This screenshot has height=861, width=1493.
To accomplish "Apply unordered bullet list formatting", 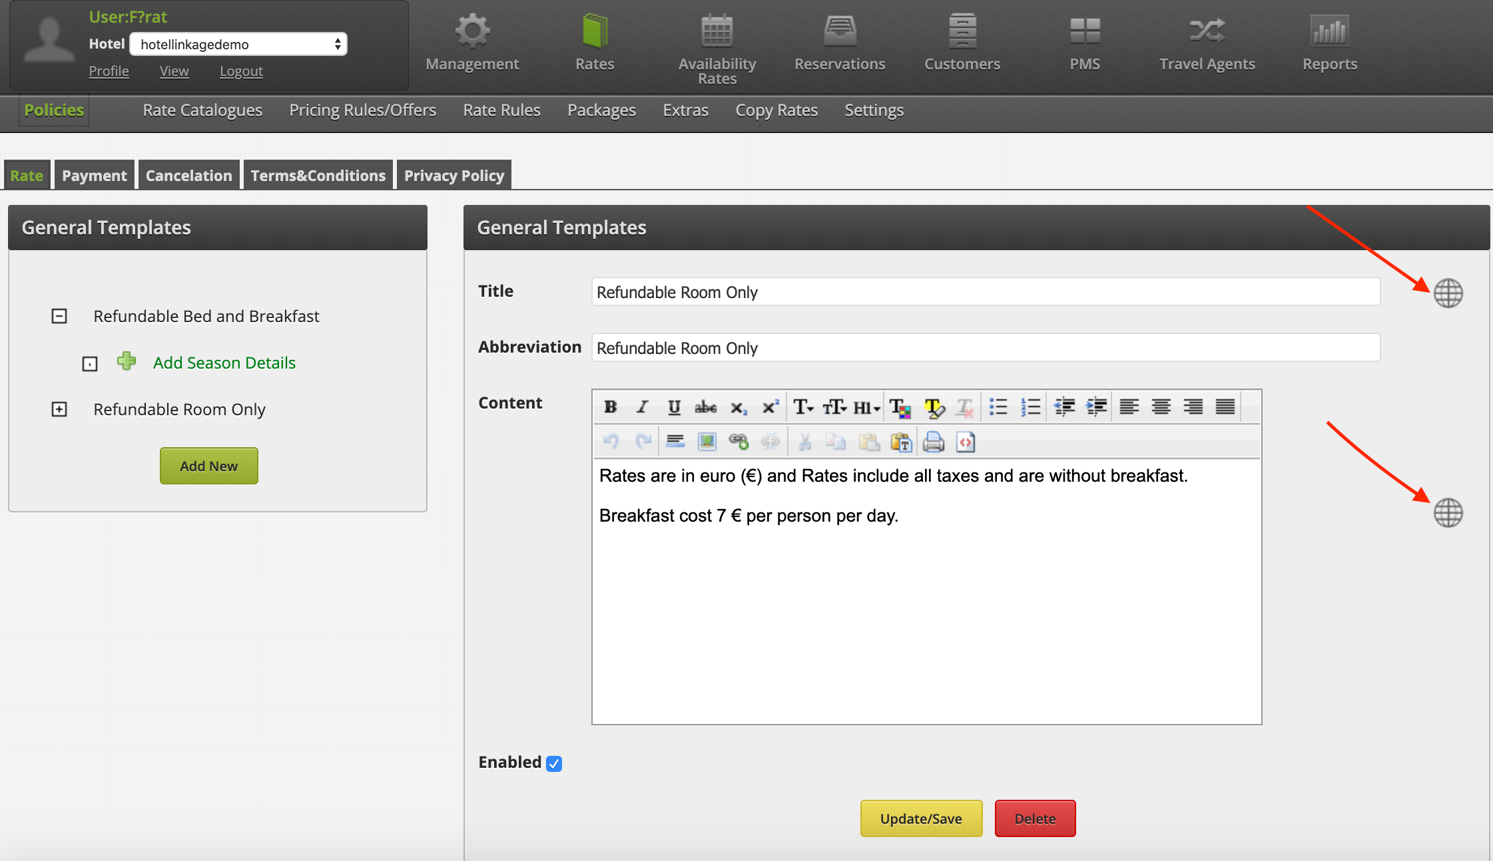I will tap(998, 407).
